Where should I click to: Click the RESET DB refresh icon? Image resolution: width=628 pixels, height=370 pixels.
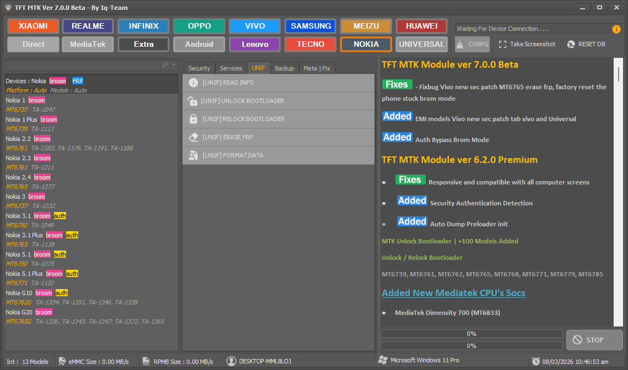[x=570, y=44]
